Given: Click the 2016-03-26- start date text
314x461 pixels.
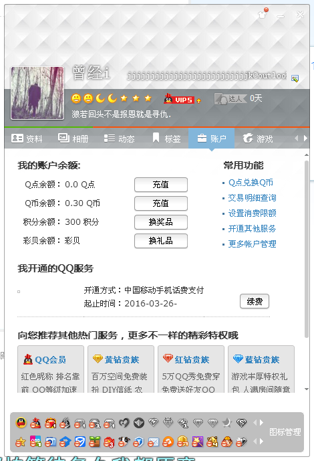Looking at the screenshot, I should [x=150, y=303].
